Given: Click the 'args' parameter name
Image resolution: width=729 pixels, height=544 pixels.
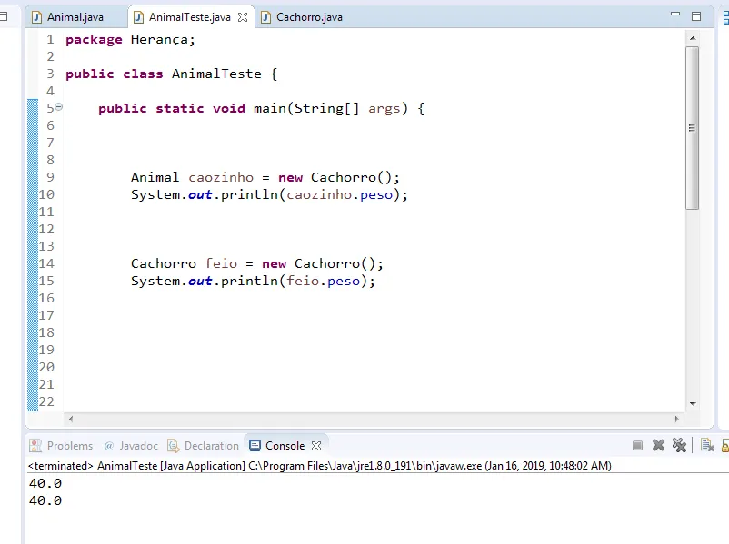Looking at the screenshot, I should 384,109.
